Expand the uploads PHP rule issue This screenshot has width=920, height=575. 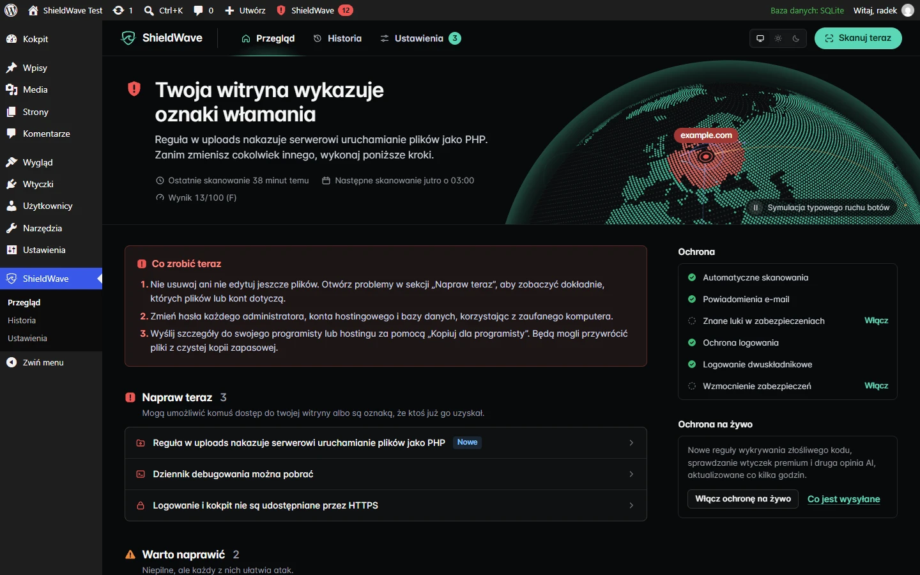[x=386, y=443]
